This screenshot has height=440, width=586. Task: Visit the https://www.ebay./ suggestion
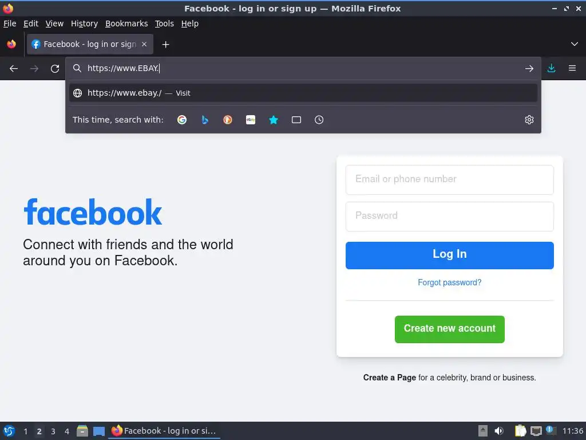pos(303,93)
